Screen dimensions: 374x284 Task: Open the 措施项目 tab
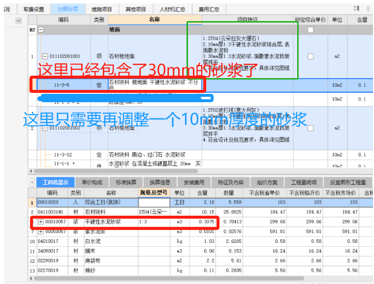(x=101, y=9)
